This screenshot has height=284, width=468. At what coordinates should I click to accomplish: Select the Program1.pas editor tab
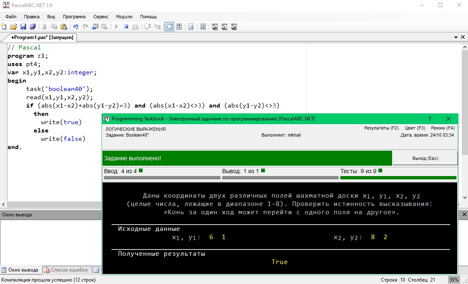pos(42,37)
